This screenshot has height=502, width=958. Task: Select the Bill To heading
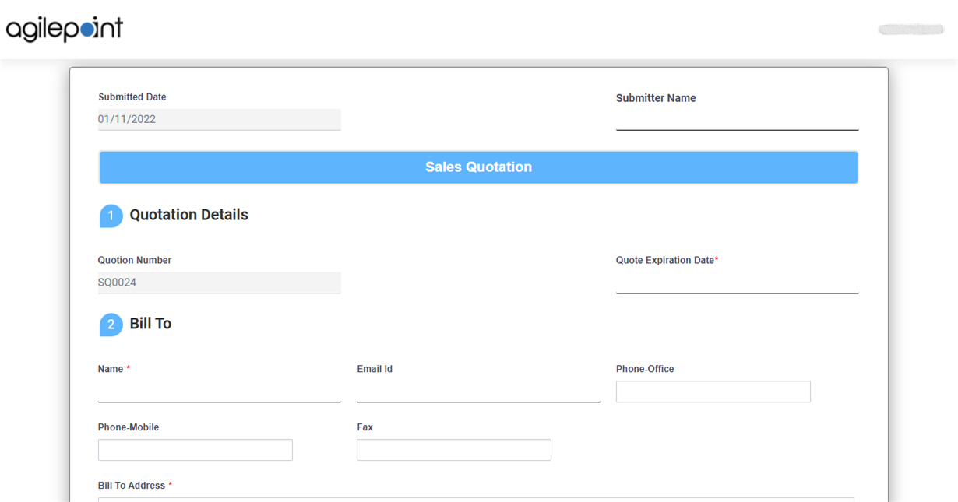tap(150, 324)
